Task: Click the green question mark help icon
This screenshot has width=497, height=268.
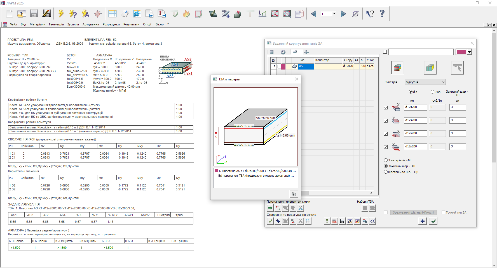Action: click(x=327, y=221)
